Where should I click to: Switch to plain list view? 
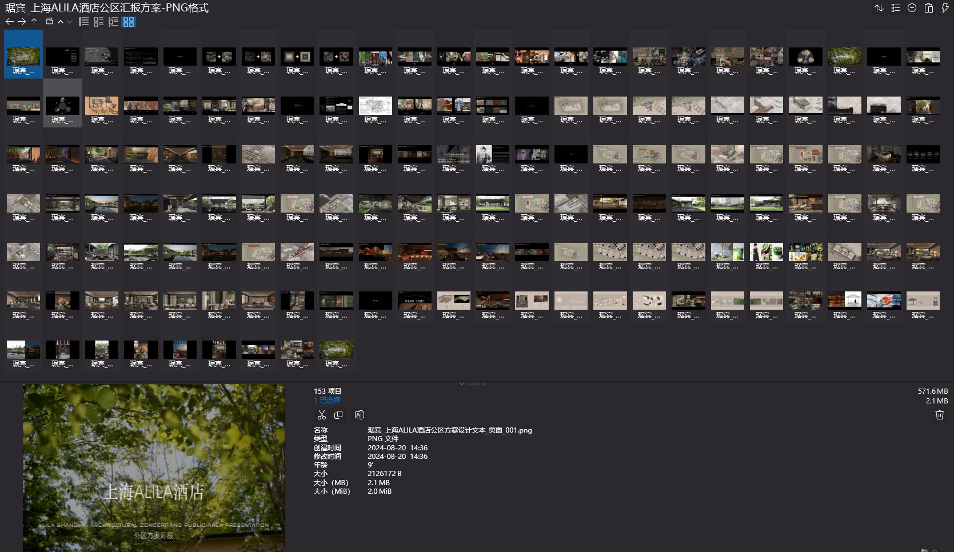[x=83, y=22]
